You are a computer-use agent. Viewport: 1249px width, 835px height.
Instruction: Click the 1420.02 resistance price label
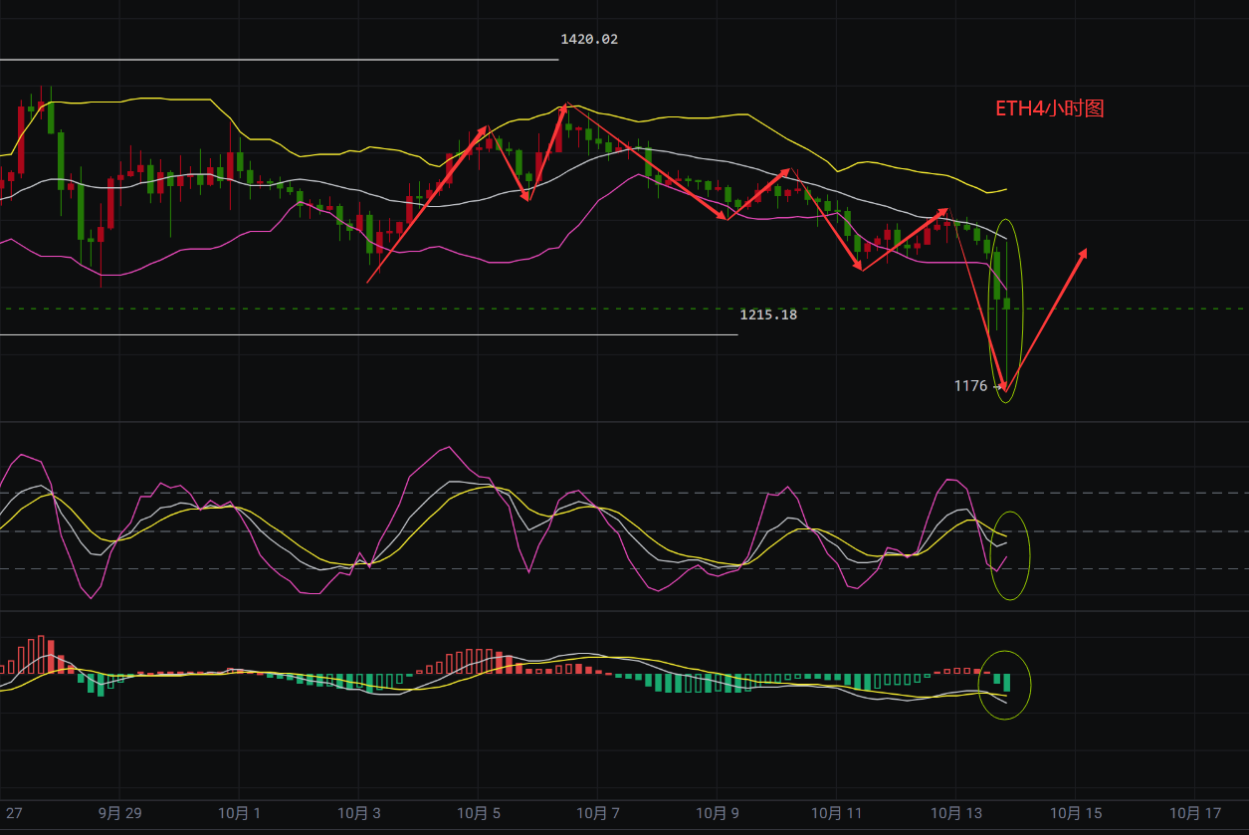[589, 40]
